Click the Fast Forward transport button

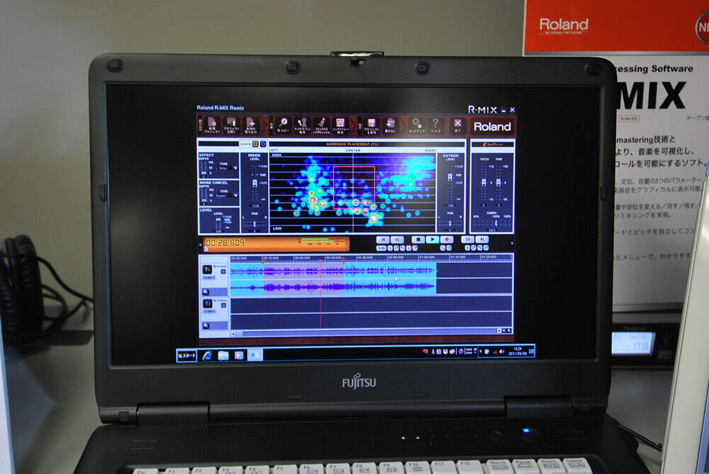[x=467, y=239]
